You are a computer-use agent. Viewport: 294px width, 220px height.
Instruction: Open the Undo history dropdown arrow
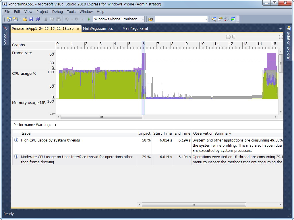click(72, 19)
